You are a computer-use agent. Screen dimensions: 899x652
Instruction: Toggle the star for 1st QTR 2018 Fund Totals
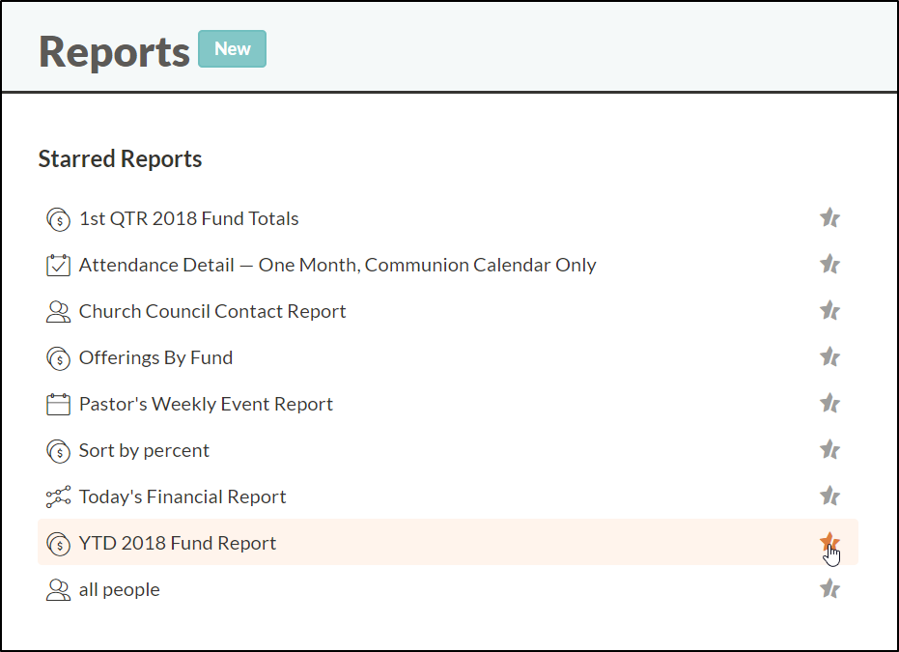829,217
